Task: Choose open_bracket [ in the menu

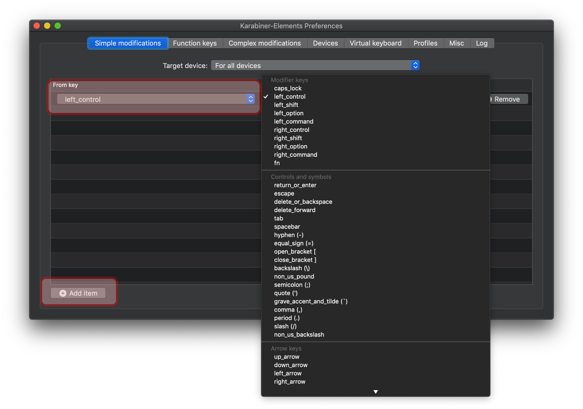Action: 375,252
